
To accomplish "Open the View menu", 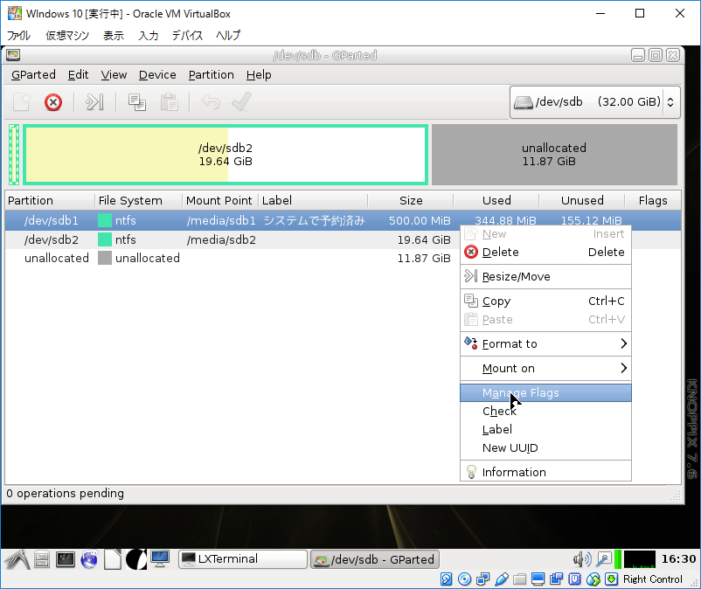I will click(x=114, y=74).
